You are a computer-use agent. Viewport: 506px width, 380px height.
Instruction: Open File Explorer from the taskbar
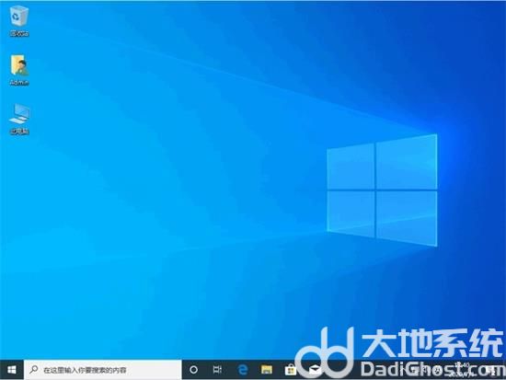pyautogui.click(x=267, y=370)
